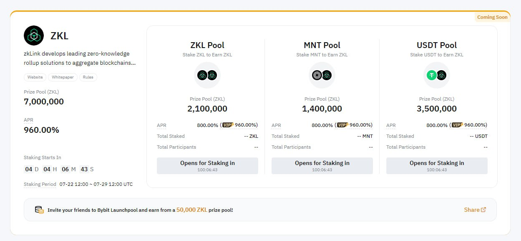521x241 pixels.
Task: Click the ZKL Pool paired-coin icon
Action: coord(207,75)
